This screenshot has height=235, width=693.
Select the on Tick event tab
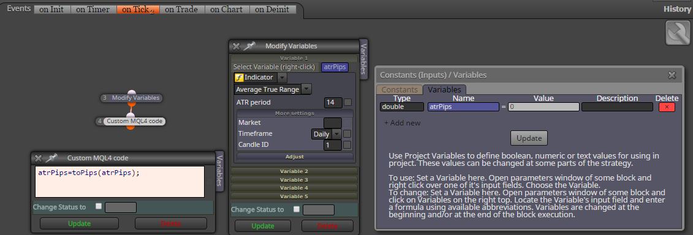coord(137,9)
